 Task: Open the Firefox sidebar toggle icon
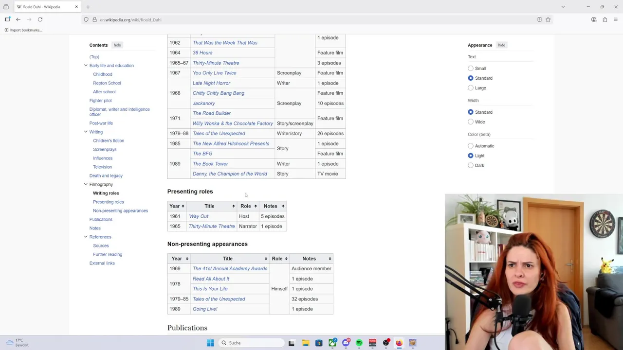click(7, 19)
